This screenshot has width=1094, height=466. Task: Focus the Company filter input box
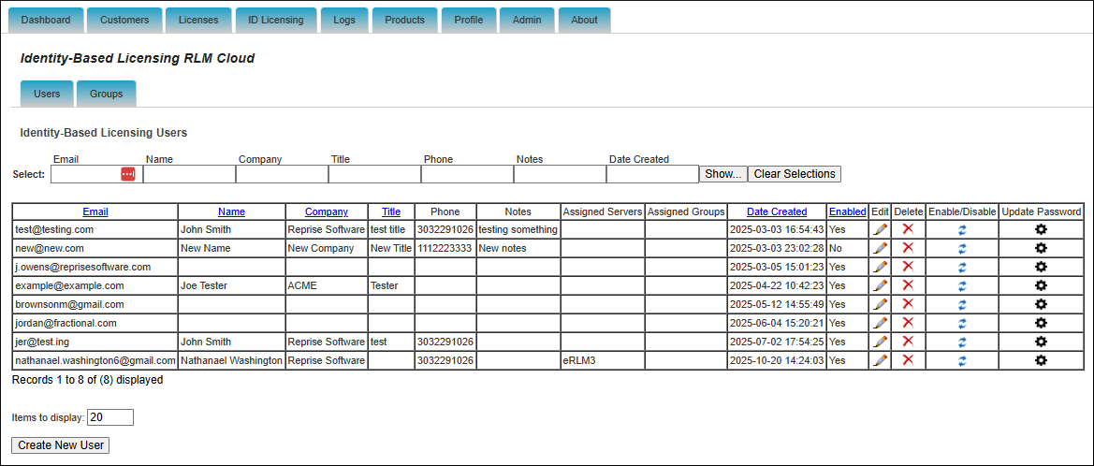pyautogui.click(x=281, y=174)
